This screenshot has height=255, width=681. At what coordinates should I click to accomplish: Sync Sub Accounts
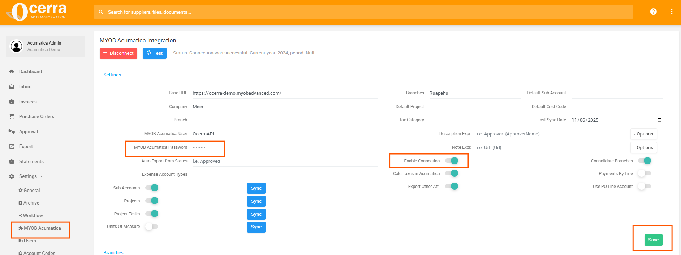click(256, 188)
